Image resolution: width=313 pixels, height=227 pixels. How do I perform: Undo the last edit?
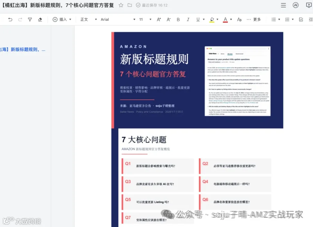tap(10, 19)
